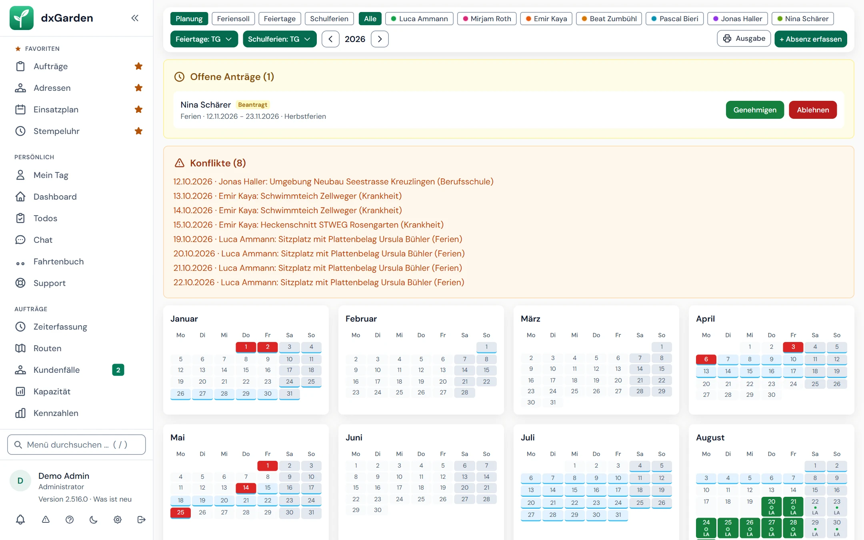
Task: Unfavorite Aufträge using its star icon
Action: [138, 66]
